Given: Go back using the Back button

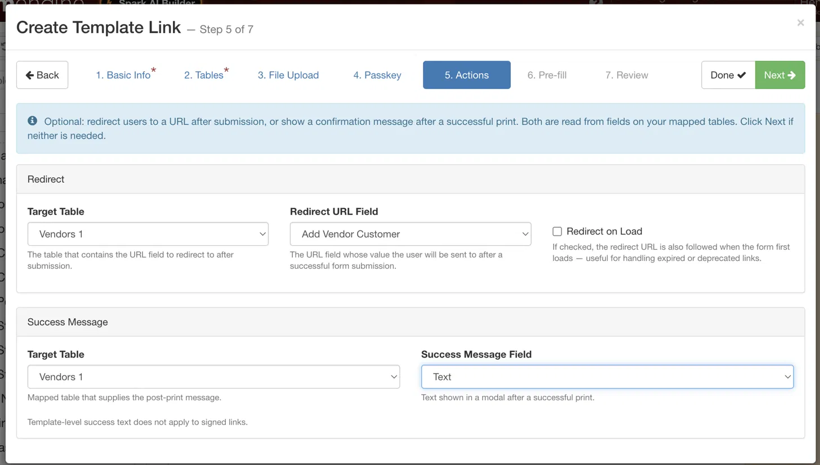Looking at the screenshot, I should 42,75.
